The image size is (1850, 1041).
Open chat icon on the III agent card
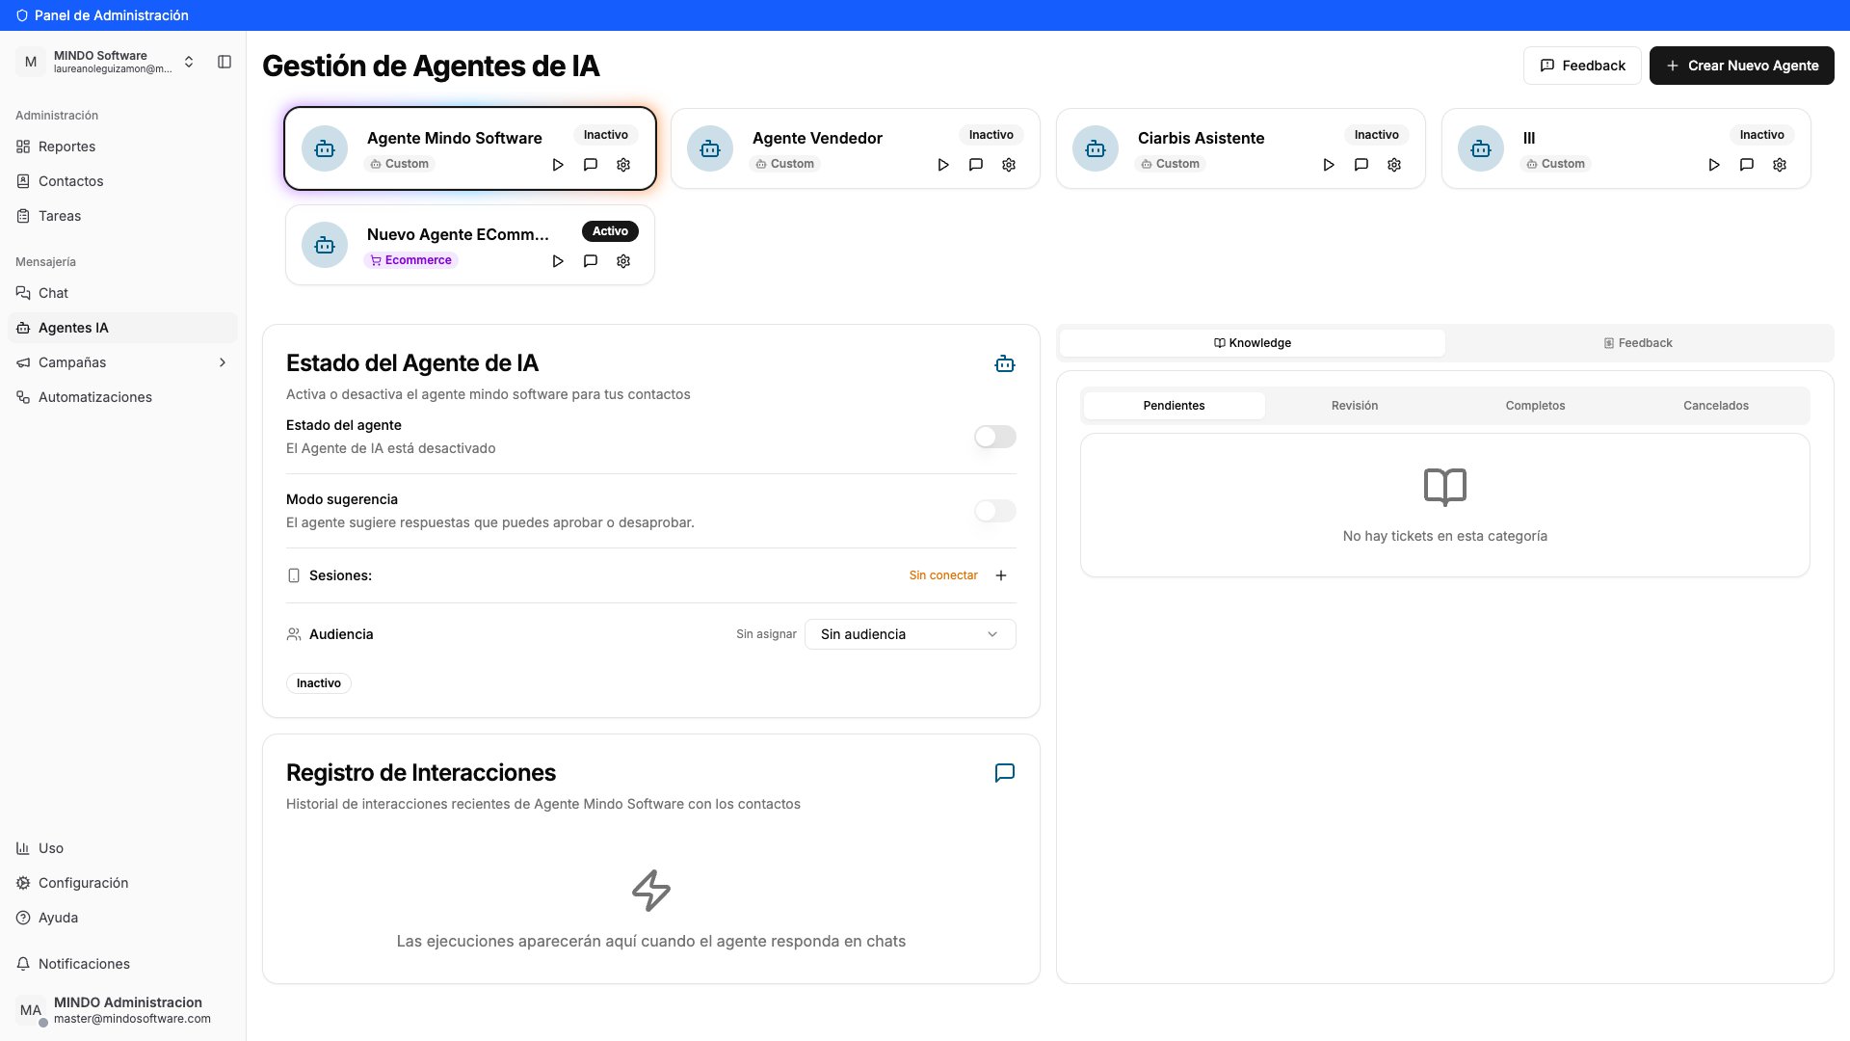click(x=1747, y=165)
